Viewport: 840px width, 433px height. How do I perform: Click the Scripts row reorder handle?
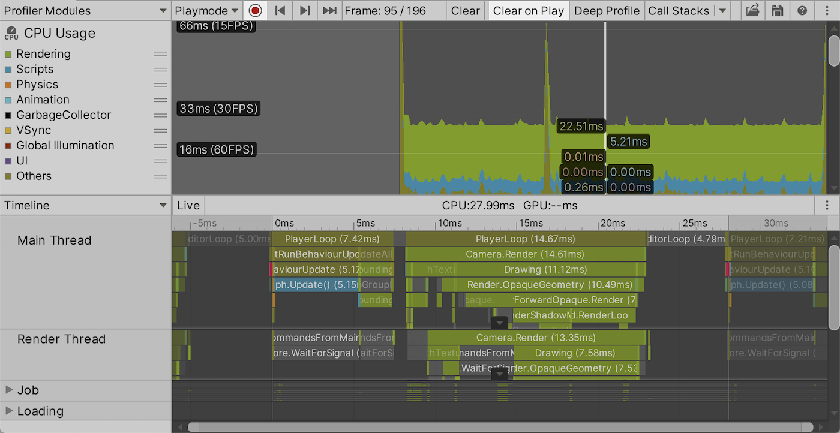[160, 70]
